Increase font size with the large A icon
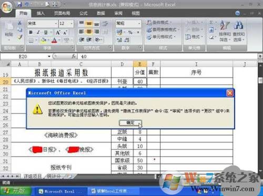Screen dimensions: 263x196 tap(58, 32)
